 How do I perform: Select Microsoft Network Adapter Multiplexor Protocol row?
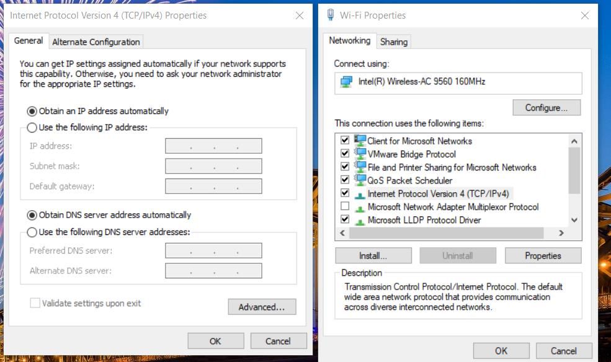pos(453,206)
